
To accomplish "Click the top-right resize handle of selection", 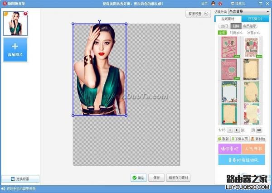I will pos(126,24).
